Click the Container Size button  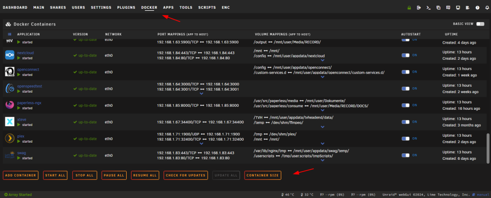pyautogui.click(x=263, y=175)
